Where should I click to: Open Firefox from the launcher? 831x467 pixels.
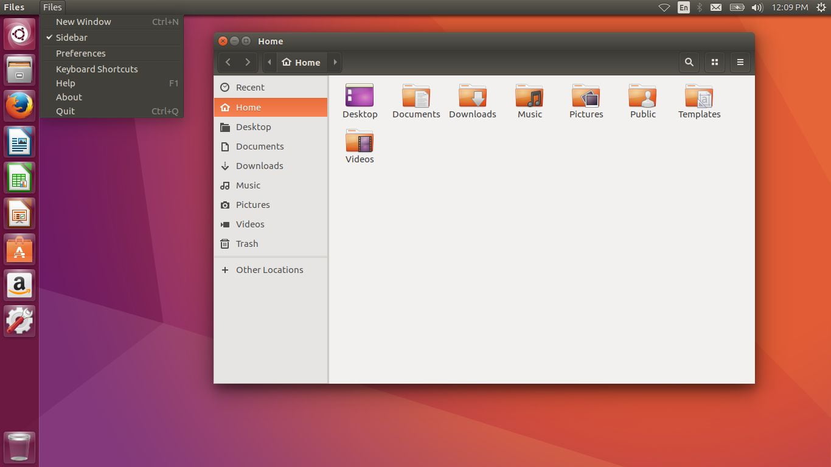pos(19,106)
